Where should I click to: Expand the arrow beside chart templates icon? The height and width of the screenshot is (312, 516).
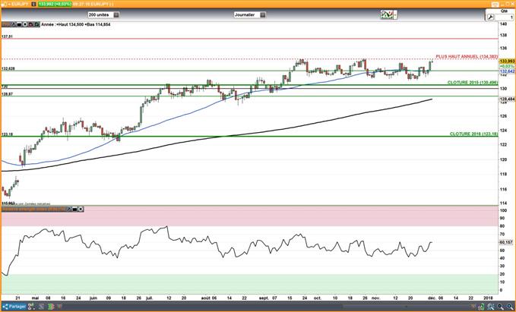click(x=395, y=14)
